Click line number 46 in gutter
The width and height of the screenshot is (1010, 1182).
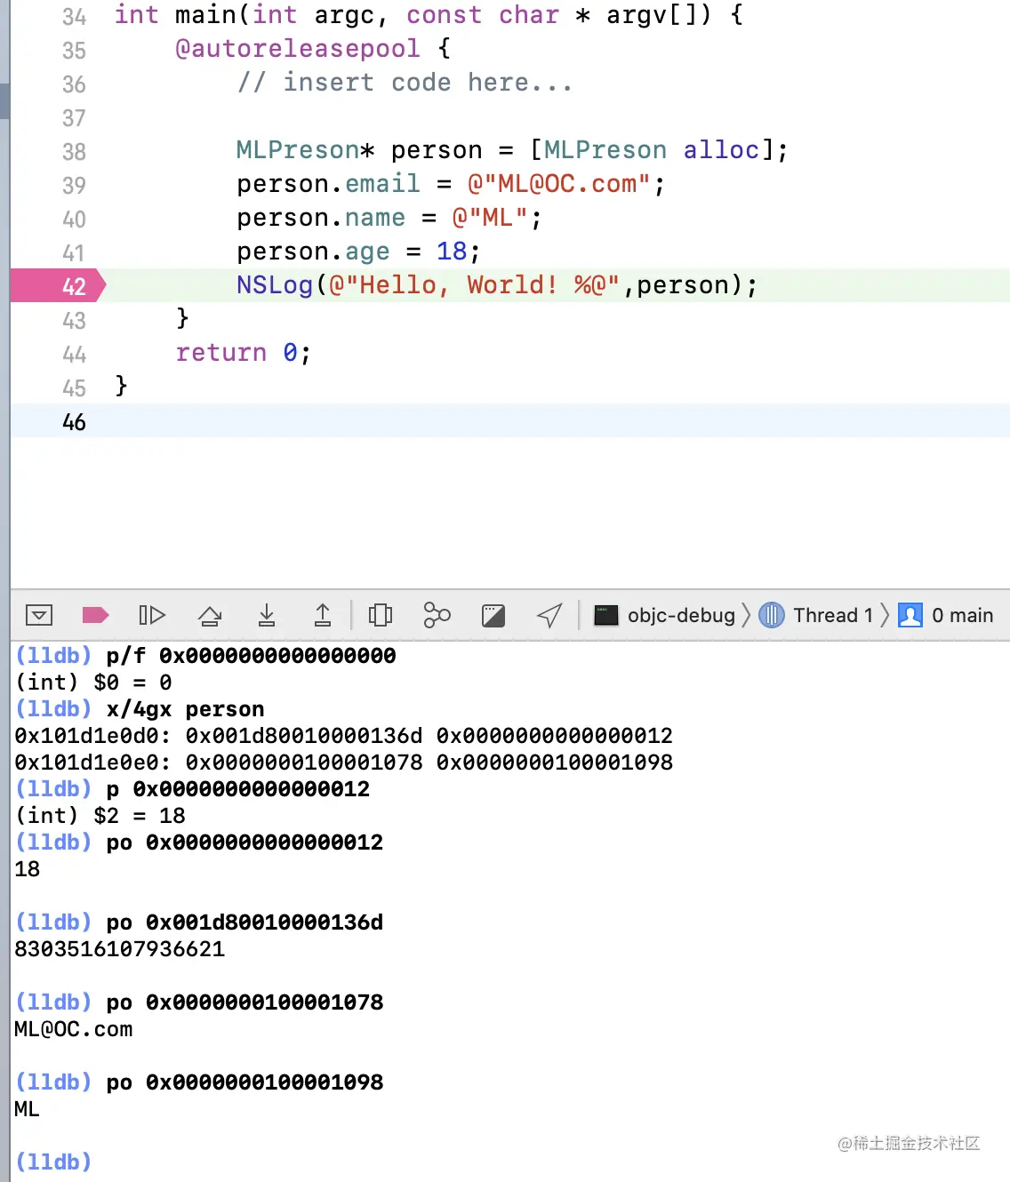[74, 422]
